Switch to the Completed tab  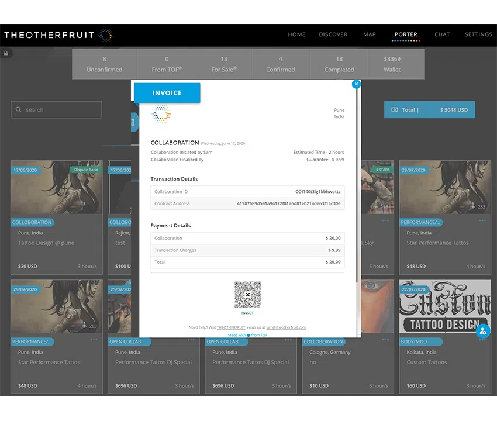(339, 64)
